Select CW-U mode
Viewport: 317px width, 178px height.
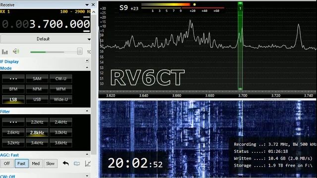click(x=60, y=79)
